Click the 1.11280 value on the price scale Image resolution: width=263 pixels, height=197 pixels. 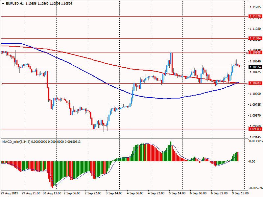pos(255,29)
